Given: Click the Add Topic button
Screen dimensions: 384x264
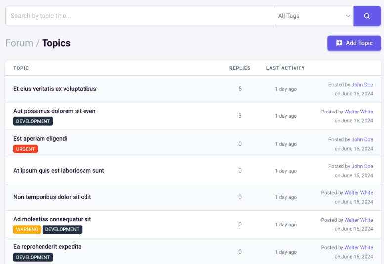Looking at the screenshot, I should [354, 43].
